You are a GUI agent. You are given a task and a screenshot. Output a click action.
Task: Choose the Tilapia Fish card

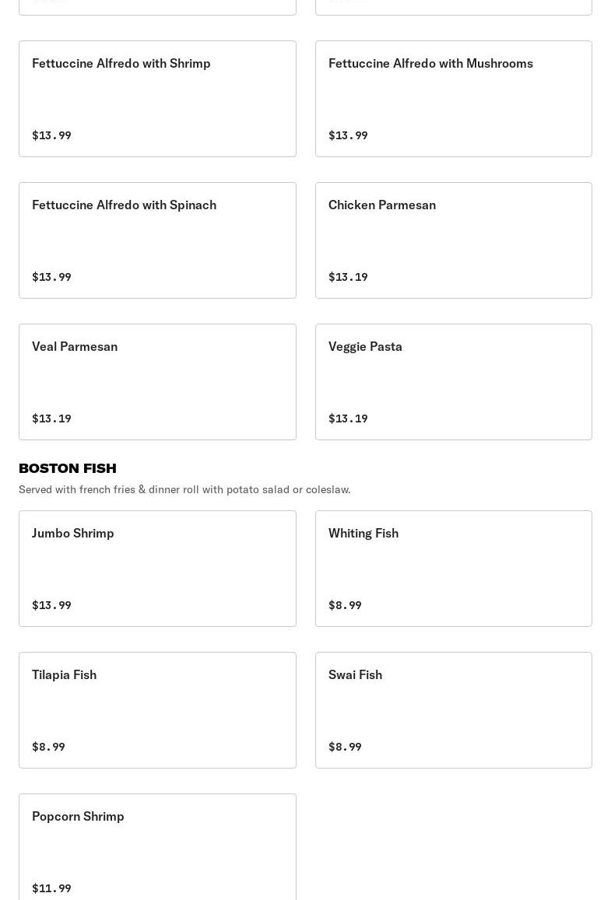[157, 710]
